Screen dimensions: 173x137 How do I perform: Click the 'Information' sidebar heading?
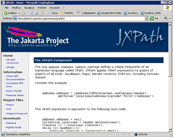[x=13, y=72]
